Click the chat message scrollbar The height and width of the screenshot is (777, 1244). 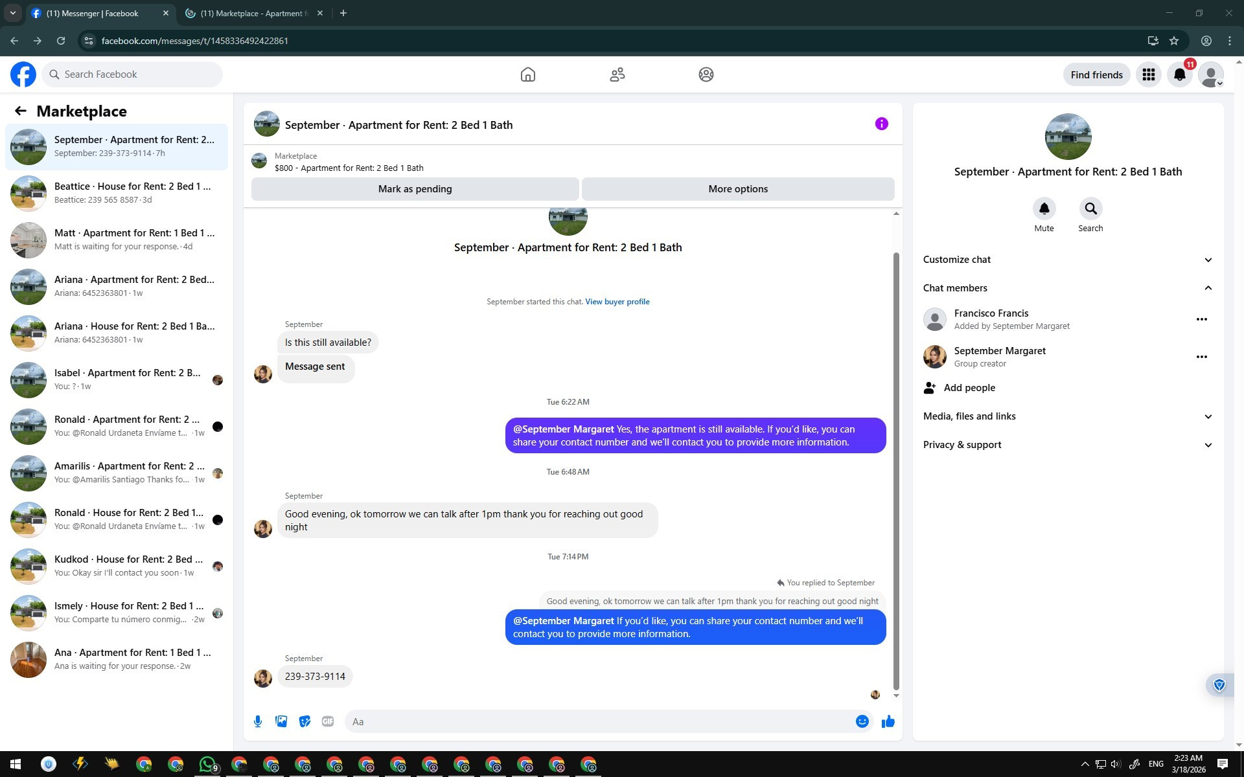(896, 471)
